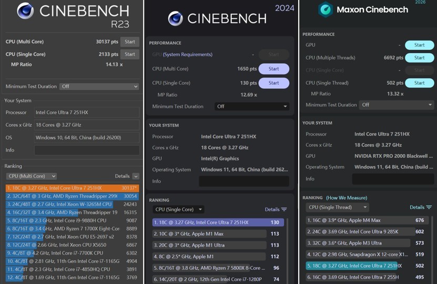Click the Details filter icon in Cinebench 2026
This screenshot has height=284, width=437.
click(x=429, y=207)
